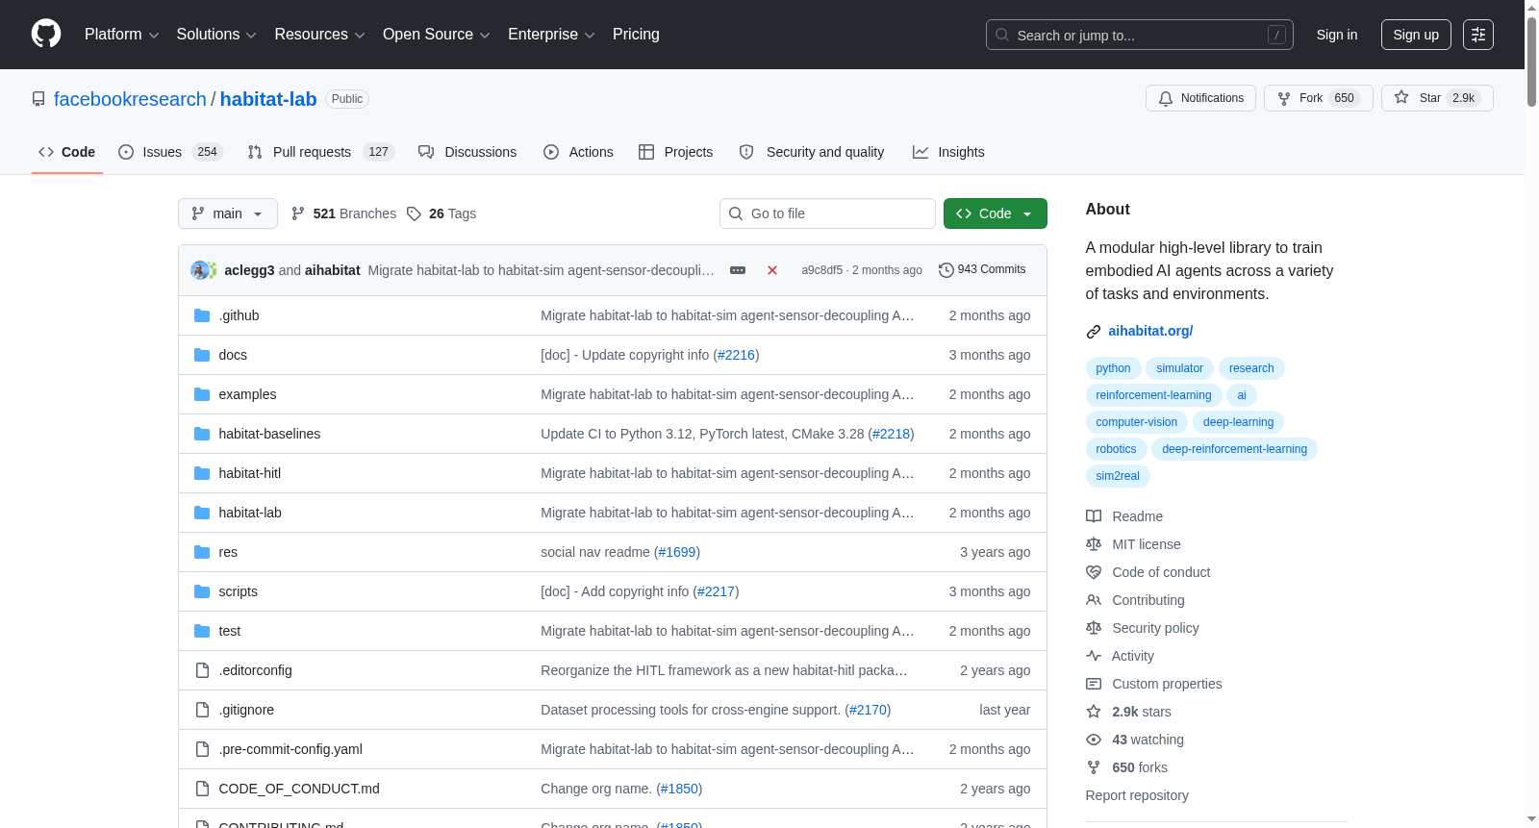Click the Search or jump to field
The image size is (1539, 828).
pyautogui.click(x=1140, y=35)
